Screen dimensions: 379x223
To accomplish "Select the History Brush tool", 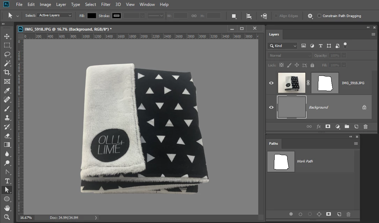I will coord(7,127).
